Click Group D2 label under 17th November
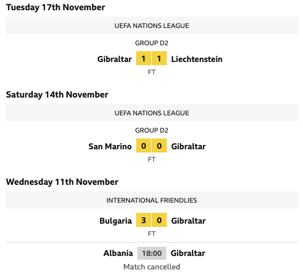 (152, 43)
